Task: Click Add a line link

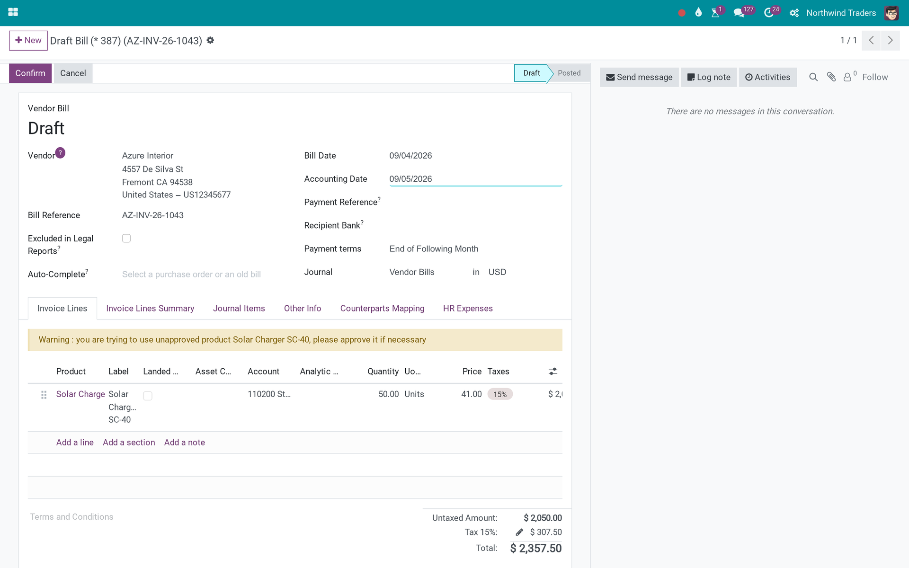Action: (x=75, y=443)
